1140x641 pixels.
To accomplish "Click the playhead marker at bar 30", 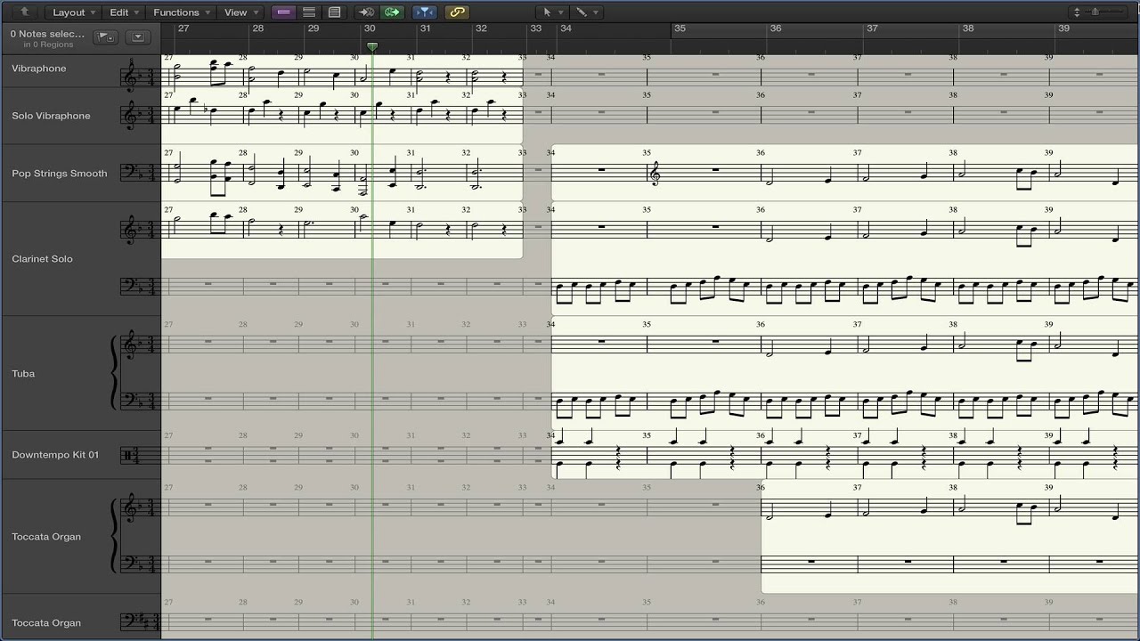I will (x=372, y=46).
